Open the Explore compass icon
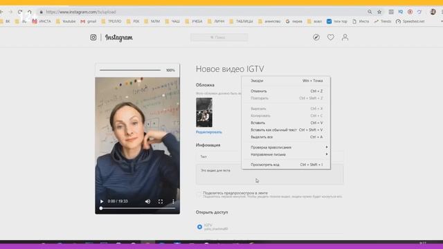 pos(316,37)
